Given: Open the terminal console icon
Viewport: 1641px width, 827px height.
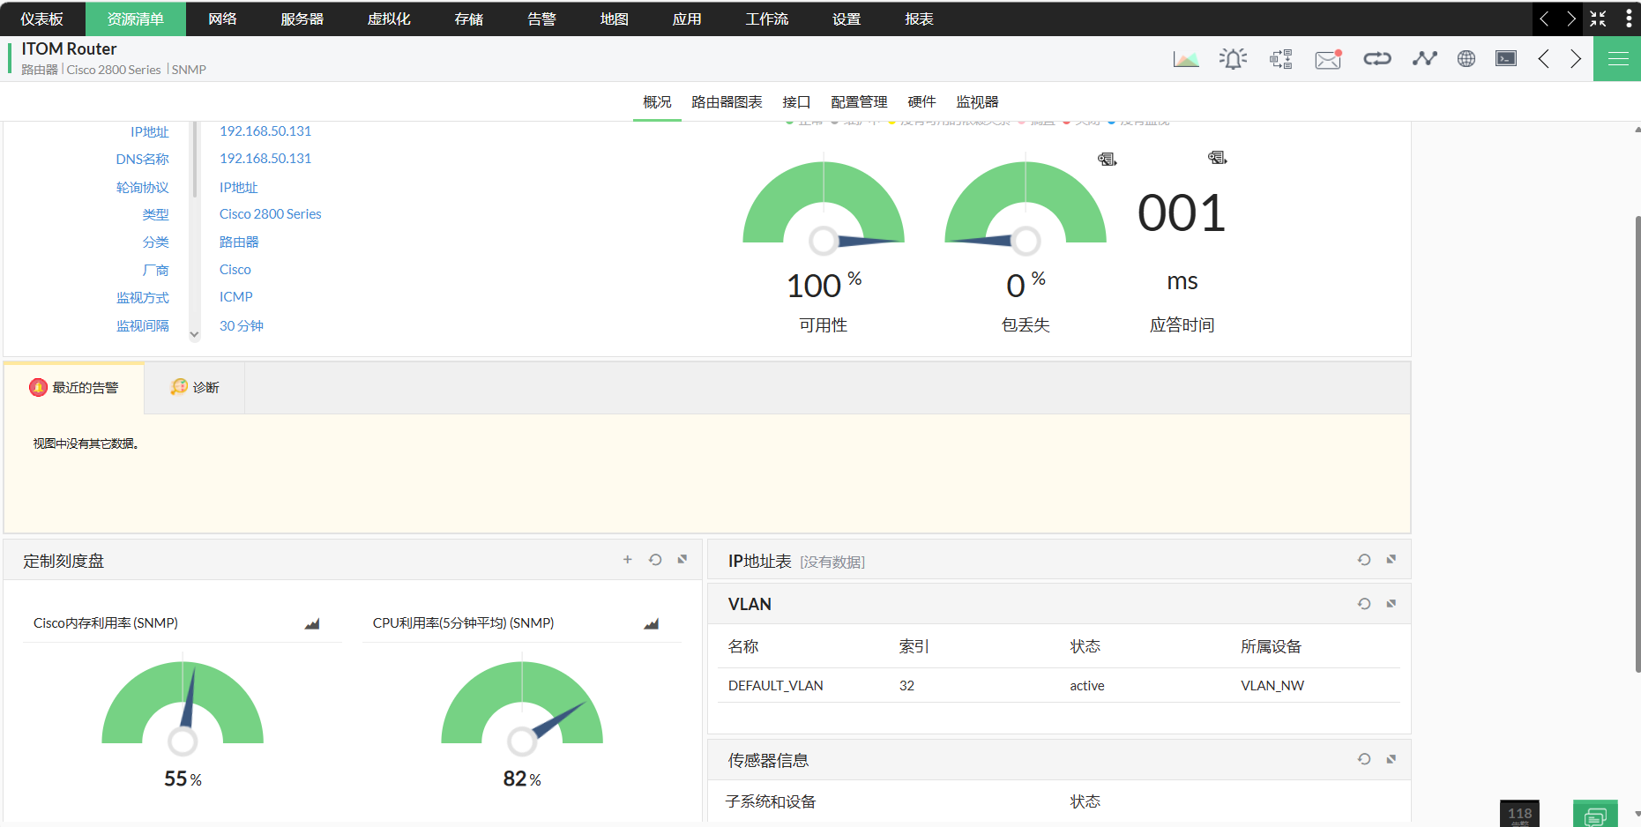Looking at the screenshot, I should pos(1506,59).
